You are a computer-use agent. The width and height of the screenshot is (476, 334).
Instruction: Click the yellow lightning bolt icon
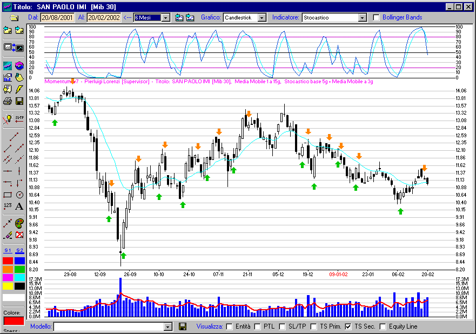19,89
